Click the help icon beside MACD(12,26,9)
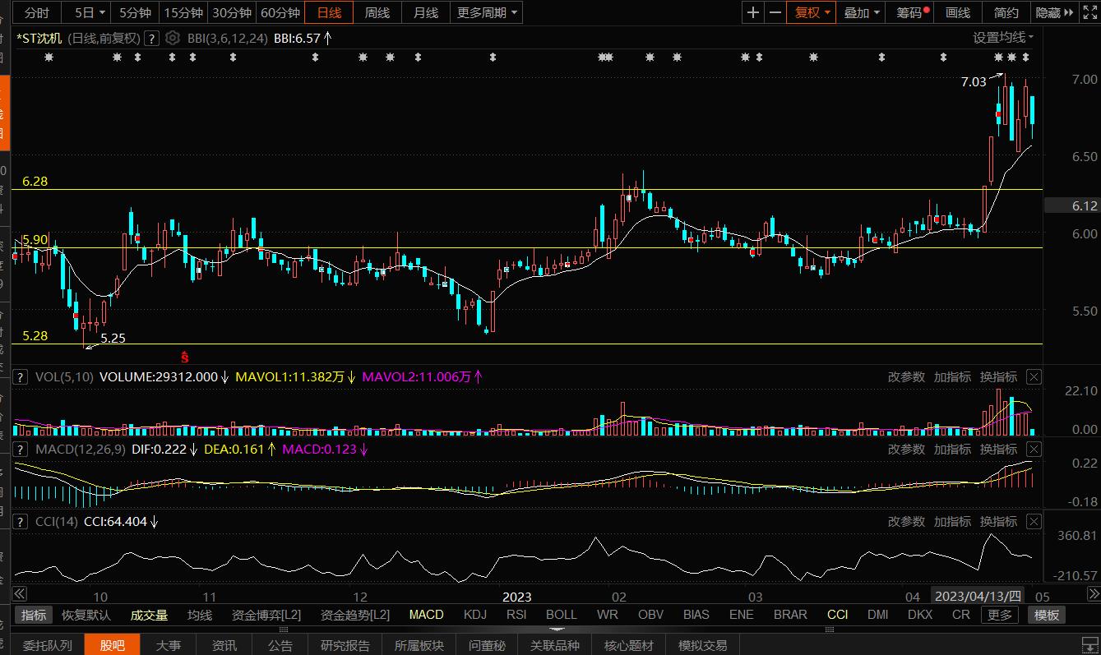Image resolution: width=1101 pixels, height=655 pixels. click(20, 450)
